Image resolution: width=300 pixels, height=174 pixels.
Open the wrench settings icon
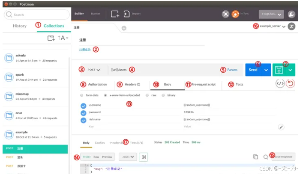(291, 14)
